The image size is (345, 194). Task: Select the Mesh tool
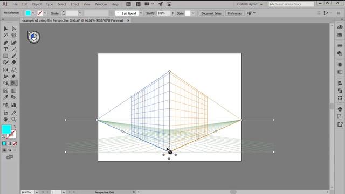pos(6,91)
